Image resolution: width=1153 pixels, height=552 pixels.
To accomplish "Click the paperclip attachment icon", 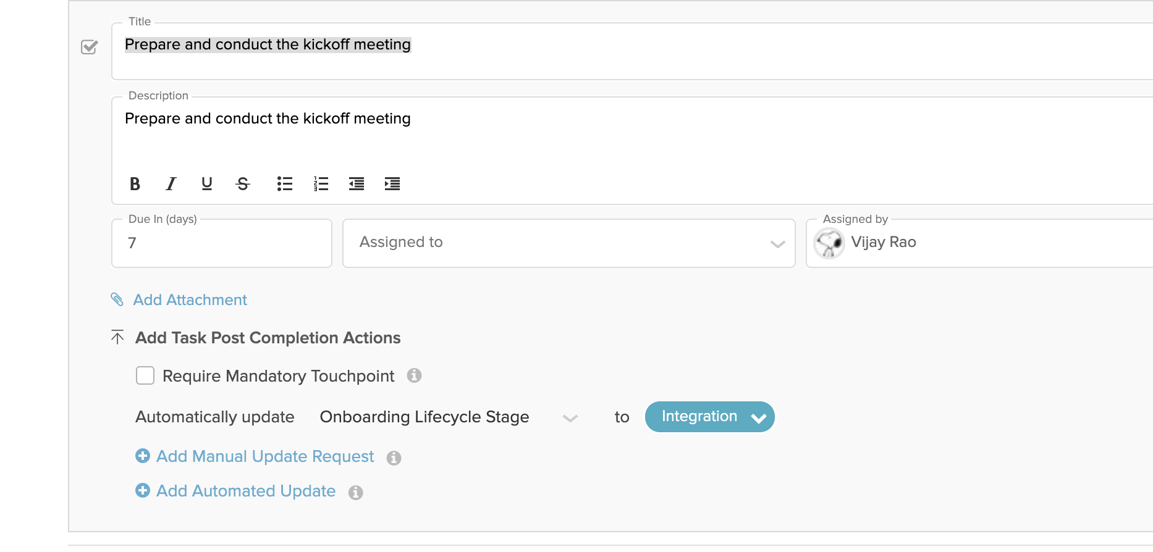I will pyautogui.click(x=117, y=299).
